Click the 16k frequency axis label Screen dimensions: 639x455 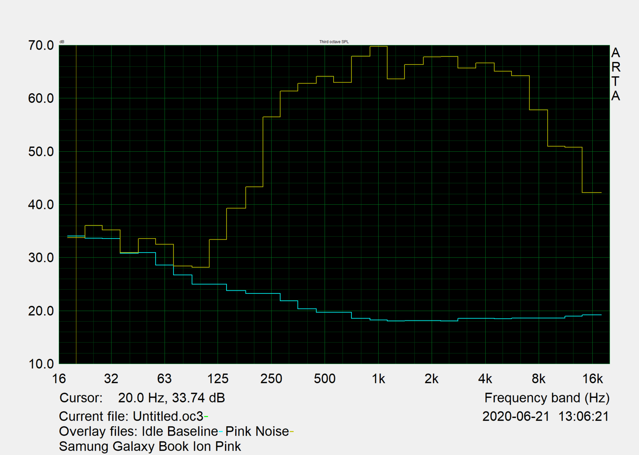tap(592, 379)
